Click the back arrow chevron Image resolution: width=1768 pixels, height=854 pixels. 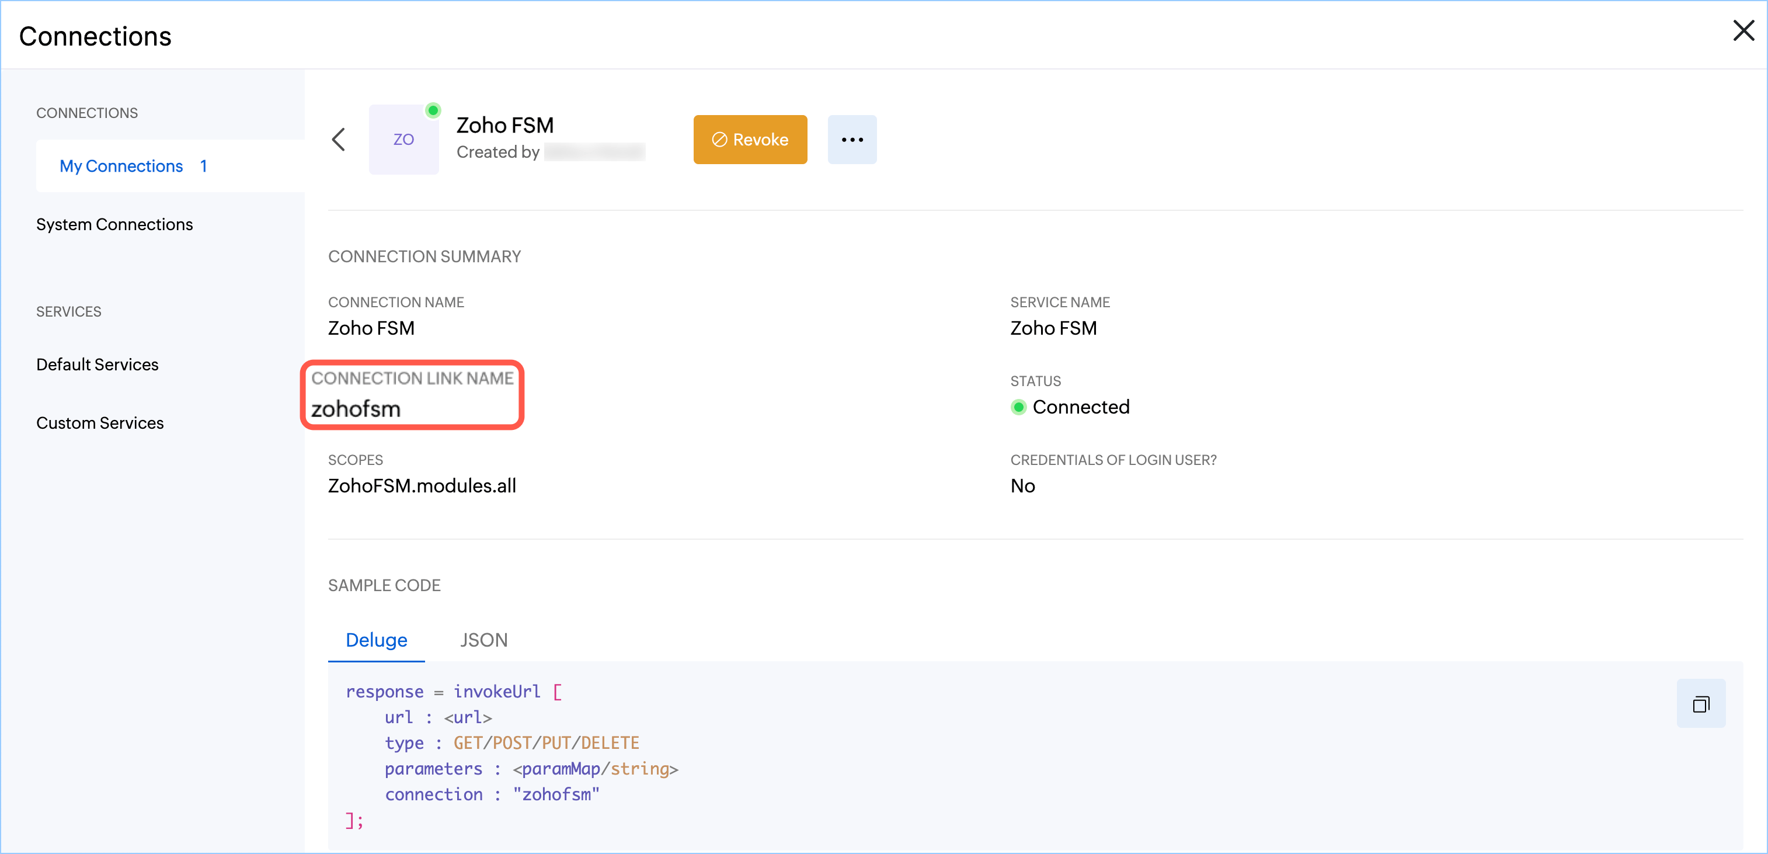[x=339, y=140]
